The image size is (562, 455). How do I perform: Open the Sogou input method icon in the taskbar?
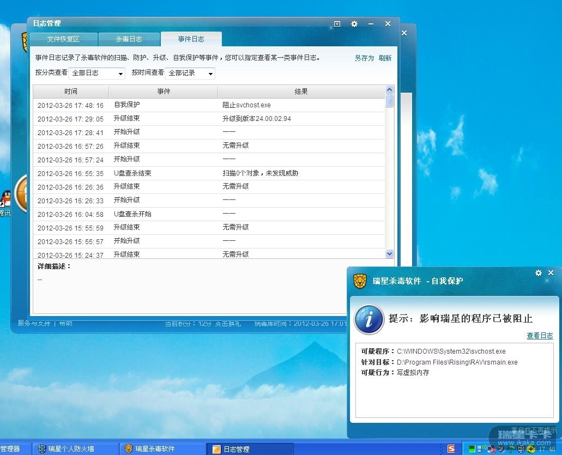[x=451, y=448]
